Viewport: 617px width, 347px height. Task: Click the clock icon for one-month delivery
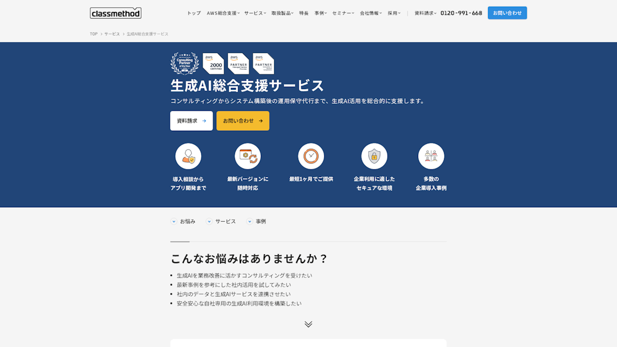click(x=311, y=156)
